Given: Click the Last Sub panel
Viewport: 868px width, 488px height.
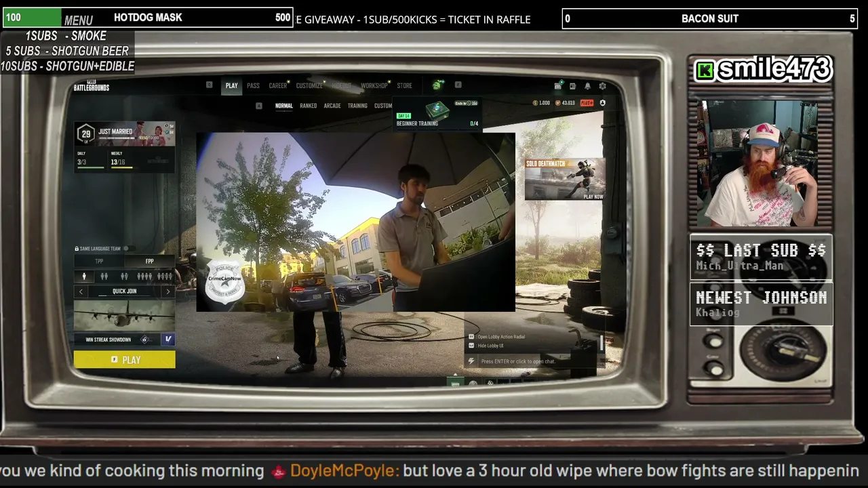Looking at the screenshot, I should click(761, 258).
